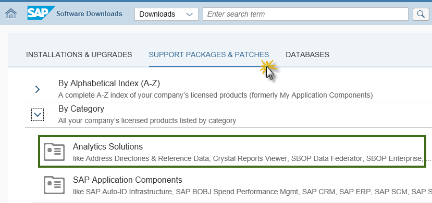
Task: Go to the home page icon
Action: (x=11, y=13)
